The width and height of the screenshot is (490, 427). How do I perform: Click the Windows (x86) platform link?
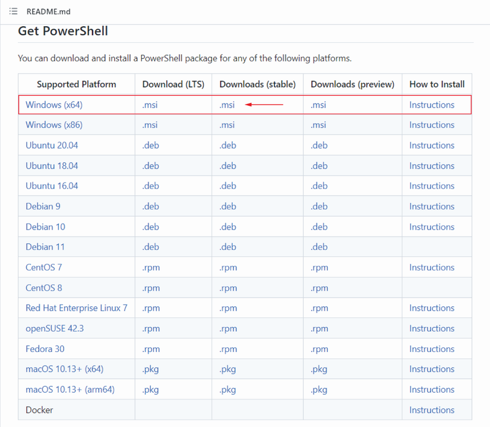coord(54,125)
